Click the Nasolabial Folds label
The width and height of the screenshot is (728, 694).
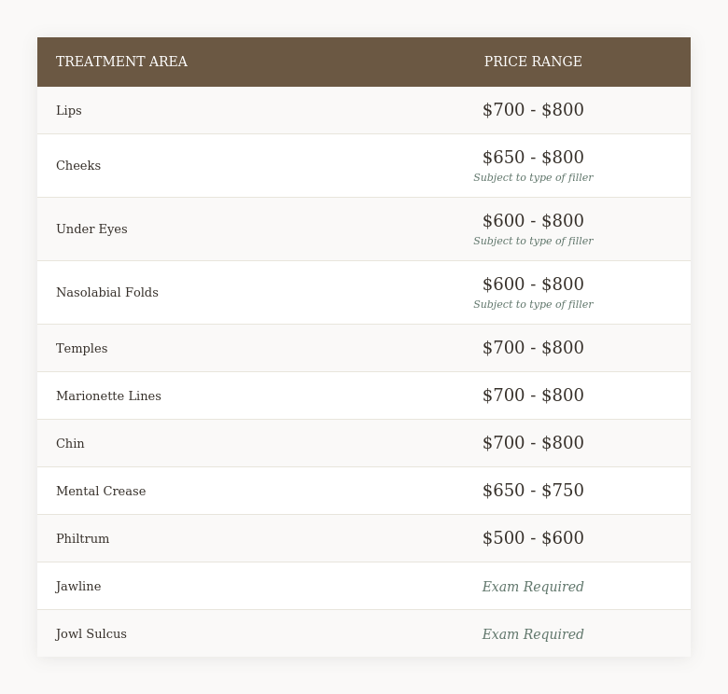coord(107,293)
